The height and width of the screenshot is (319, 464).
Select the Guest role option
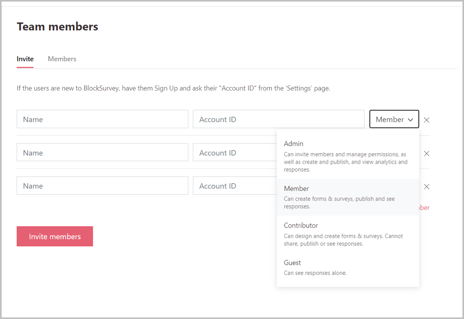tap(292, 263)
